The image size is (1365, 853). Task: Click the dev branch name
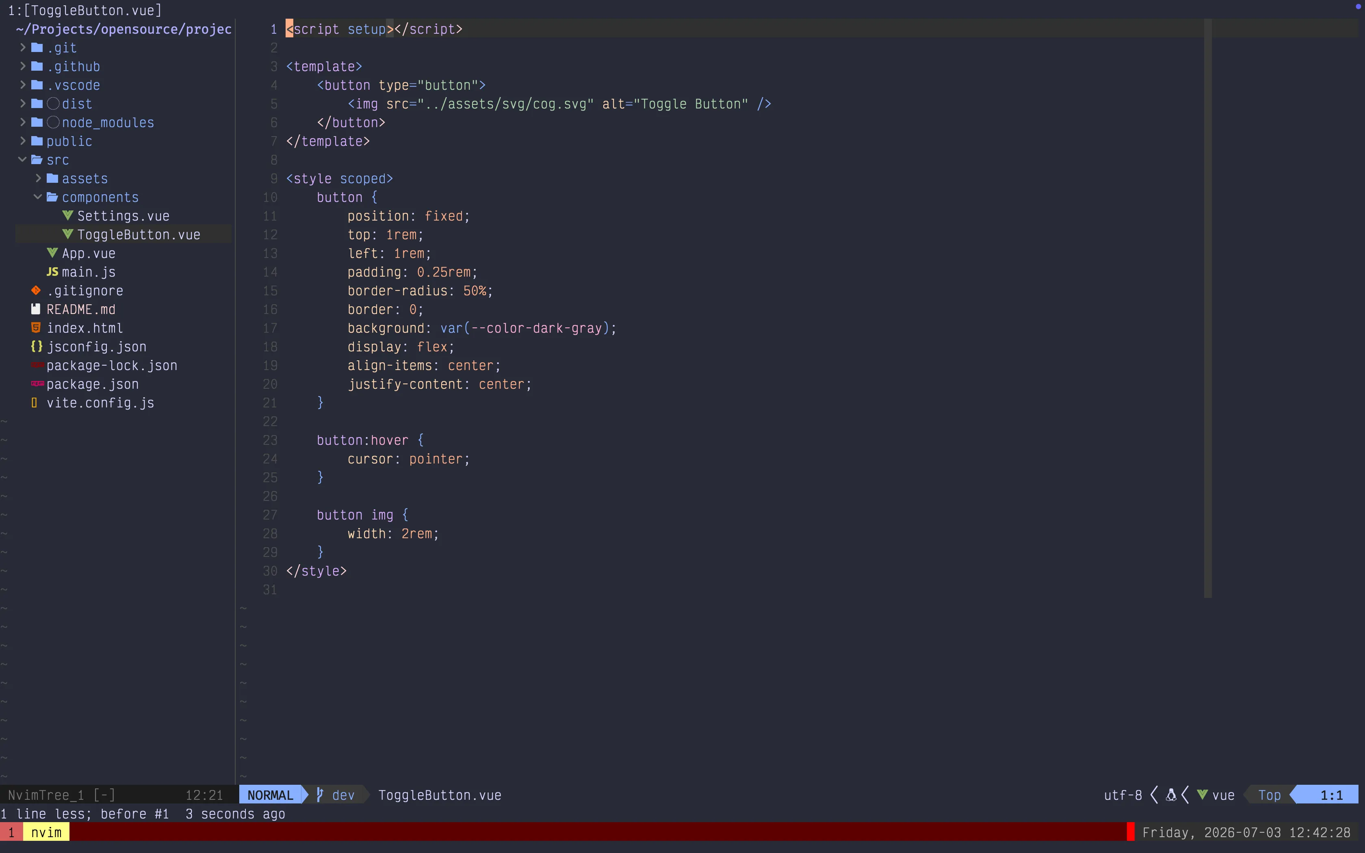pyautogui.click(x=344, y=795)
